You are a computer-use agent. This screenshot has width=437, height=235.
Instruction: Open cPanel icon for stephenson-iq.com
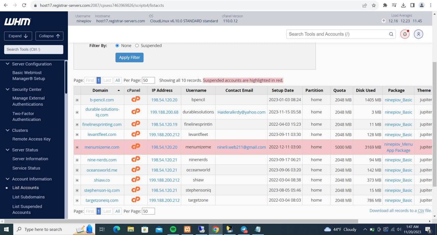point(136,189)
